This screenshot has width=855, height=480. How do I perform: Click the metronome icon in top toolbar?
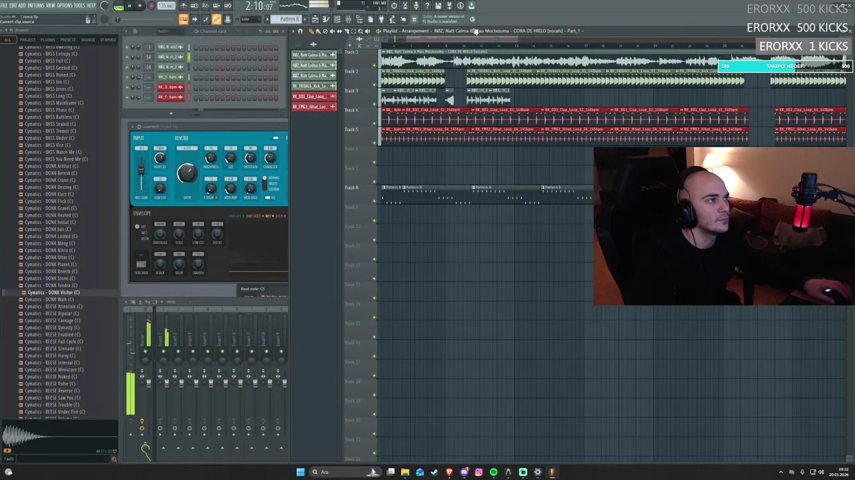(x=183, y=5)
